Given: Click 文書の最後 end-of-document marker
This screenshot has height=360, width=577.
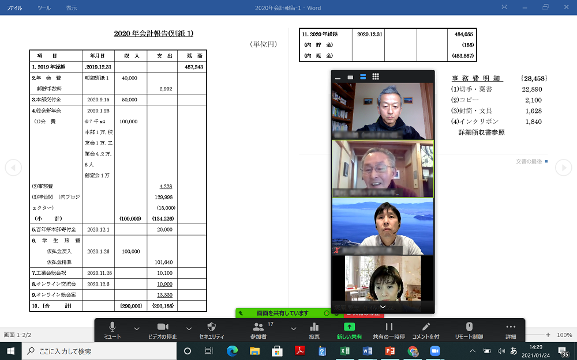Looking at the screenshot, I should (x=529, y=161).
